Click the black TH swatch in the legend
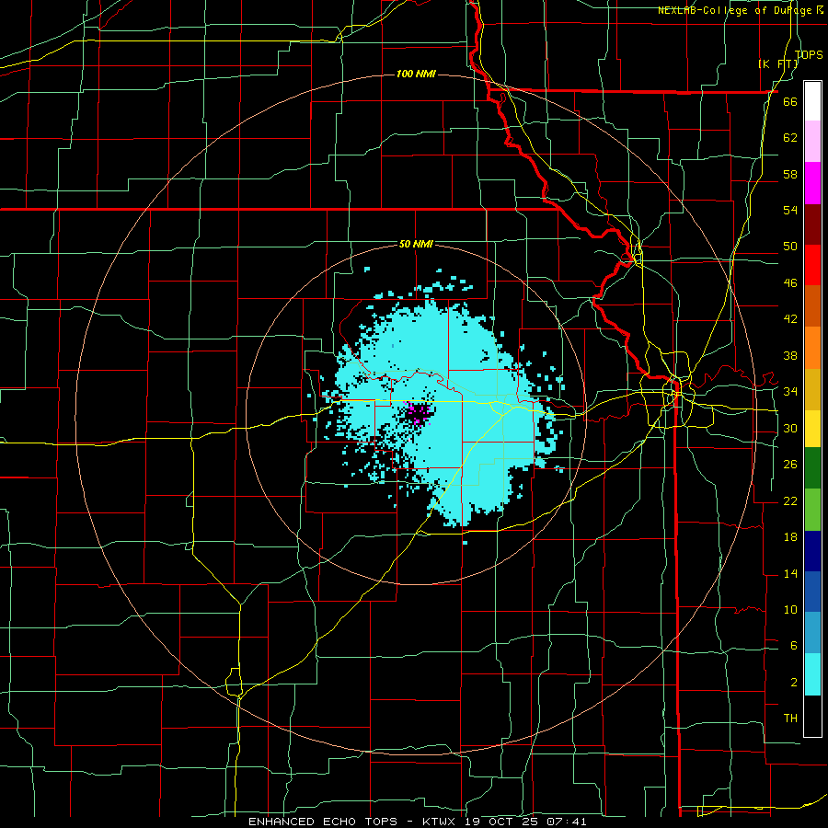 pyautogui.click(x=812, y=716)
